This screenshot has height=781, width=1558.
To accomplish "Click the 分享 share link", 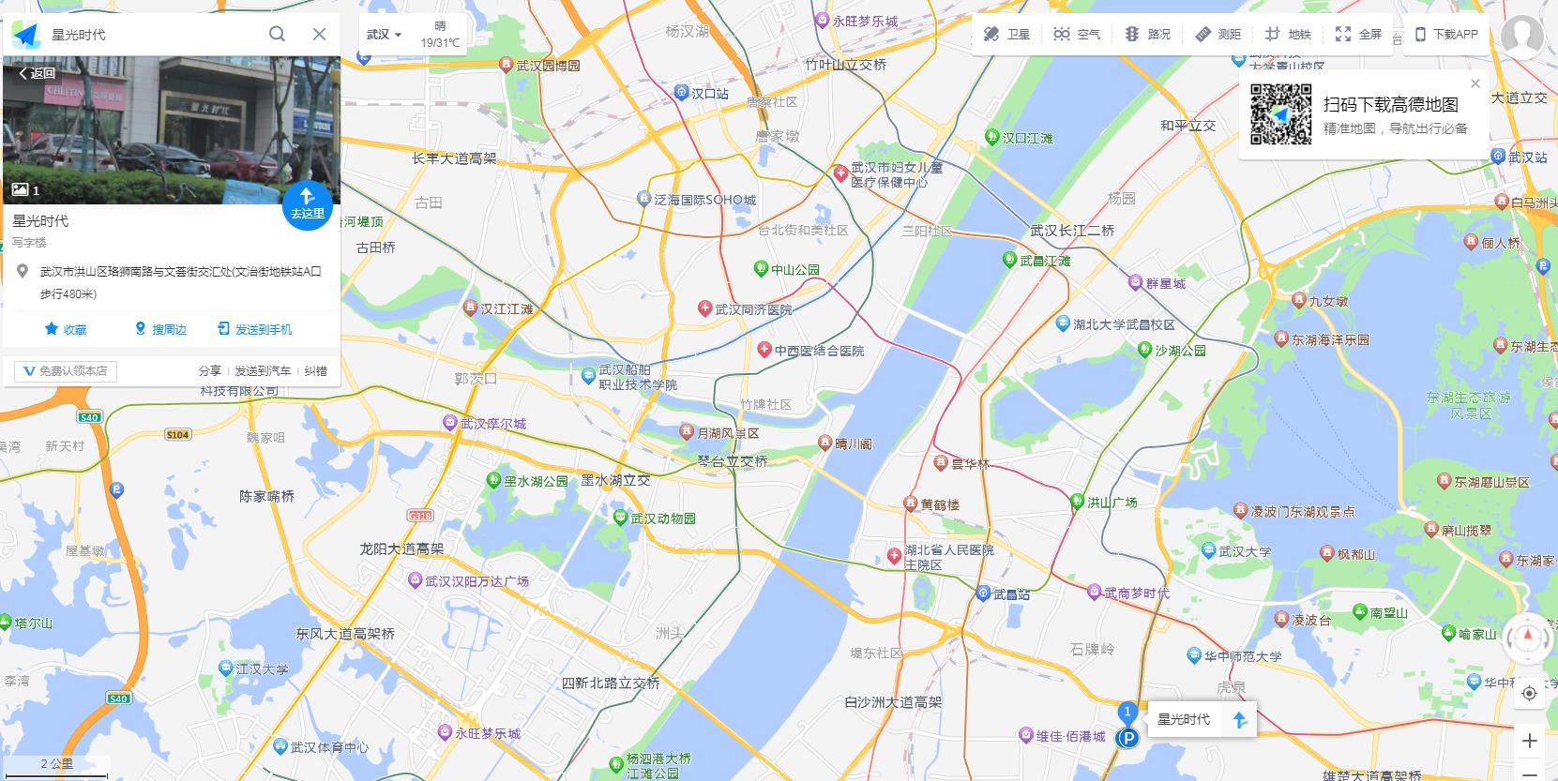I will [x=210, y=371].
